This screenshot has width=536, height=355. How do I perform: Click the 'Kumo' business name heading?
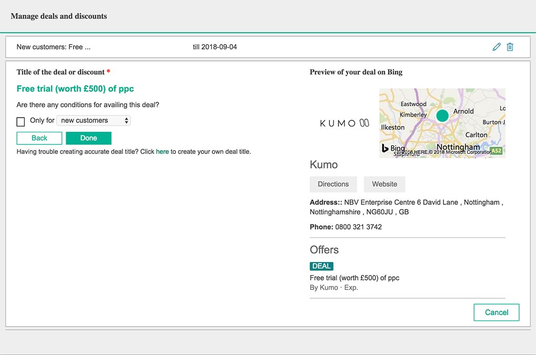pos(324,165)
